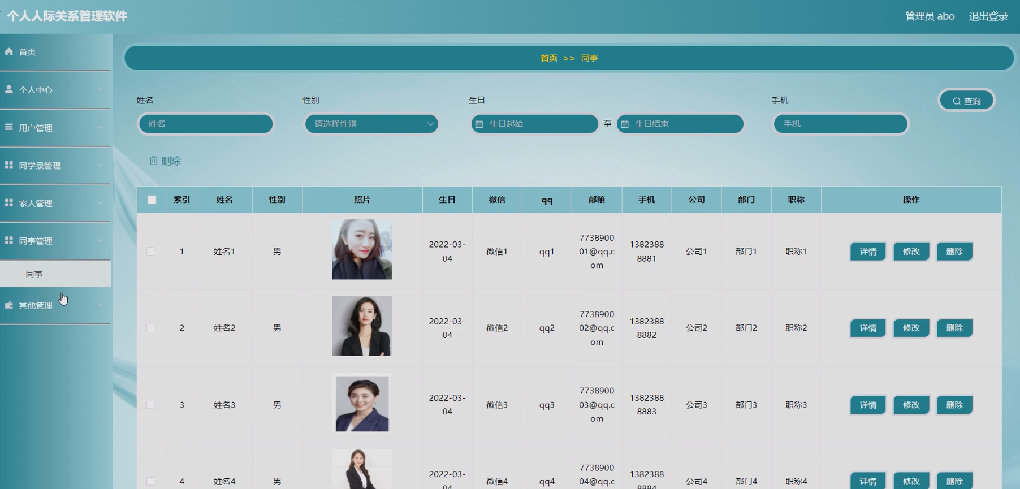The height and width of the screenshot is (489, 1020).
Task: Click 详情 for 姓名1
Action: point(868,252)
